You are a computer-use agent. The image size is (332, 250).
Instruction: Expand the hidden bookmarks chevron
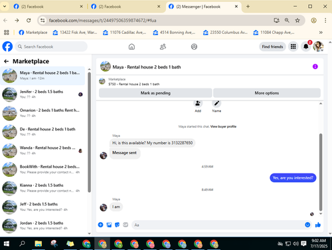click(x=321, y=33)
